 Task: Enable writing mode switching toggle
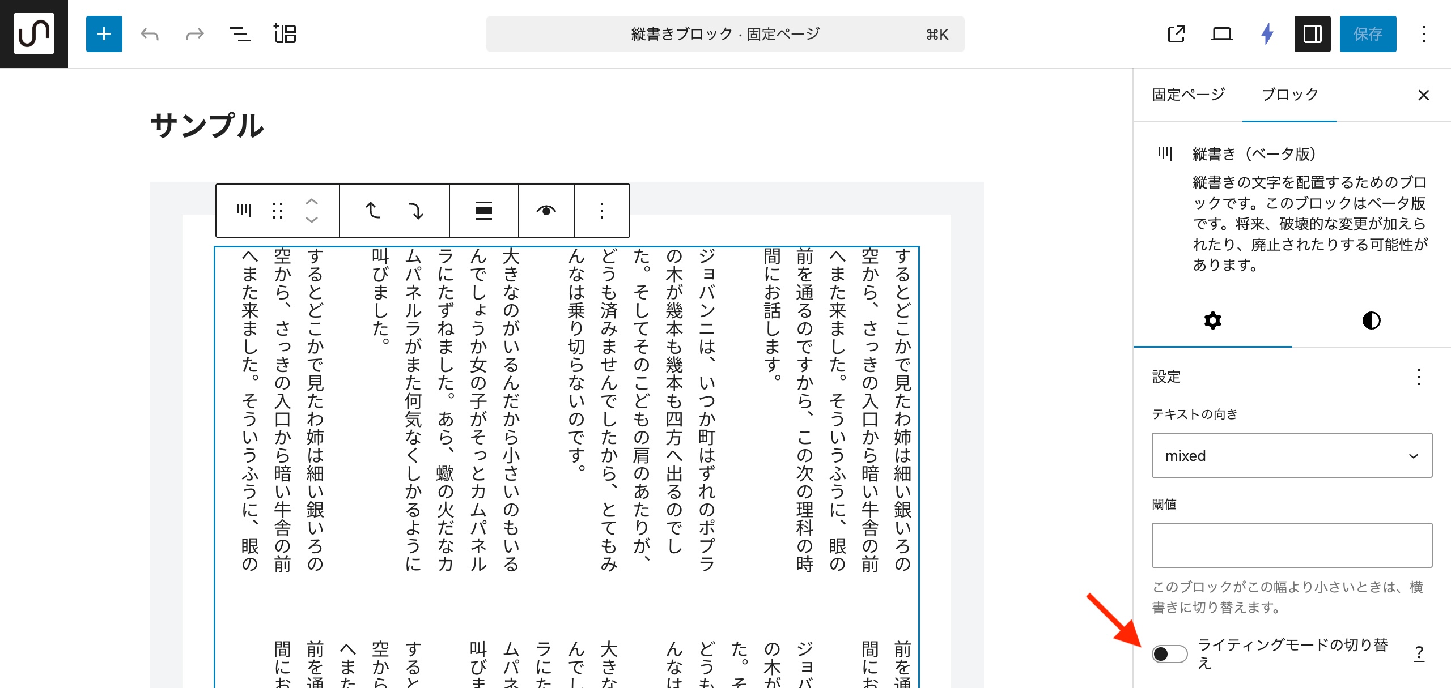1169,654
